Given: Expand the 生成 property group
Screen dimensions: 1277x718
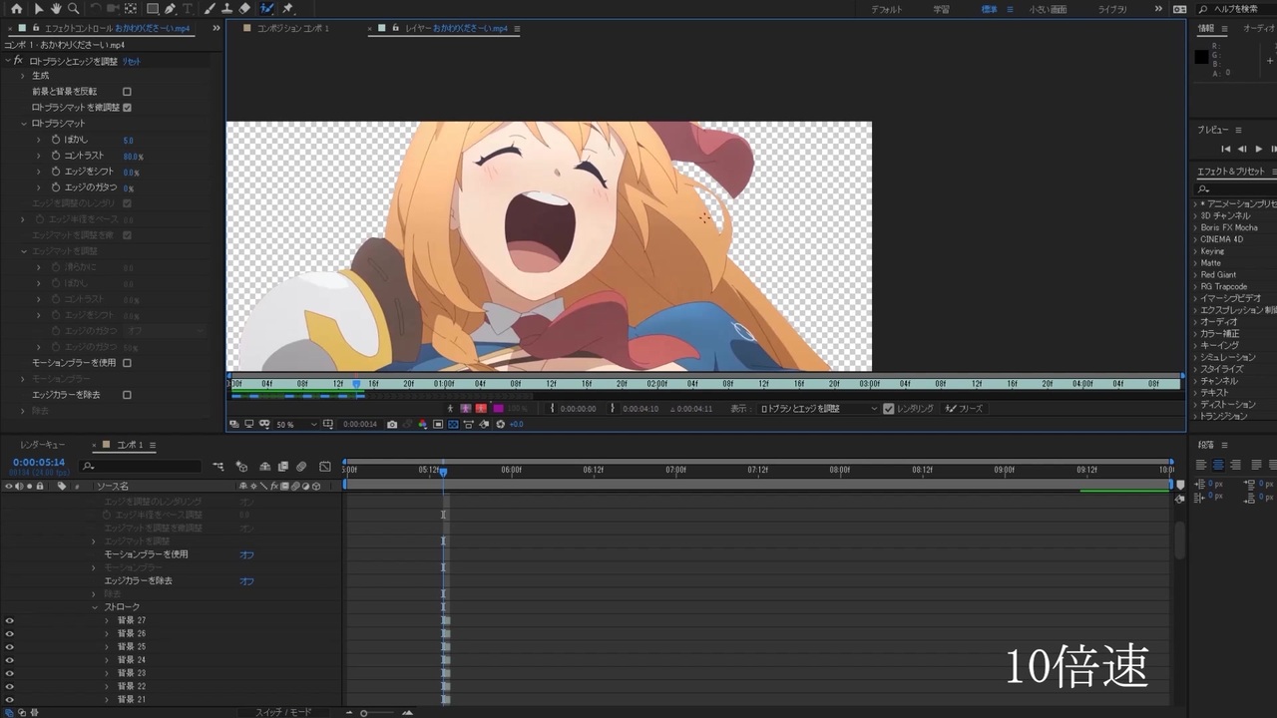Looking at the screenshot, I should pyautogui.click(x=23, y=76).
